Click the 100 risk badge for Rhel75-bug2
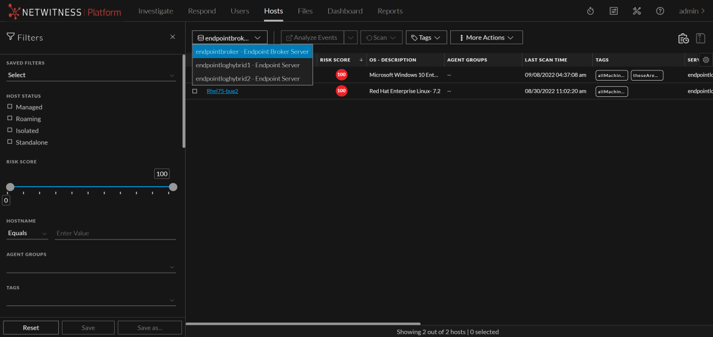 tap(342, 91)
